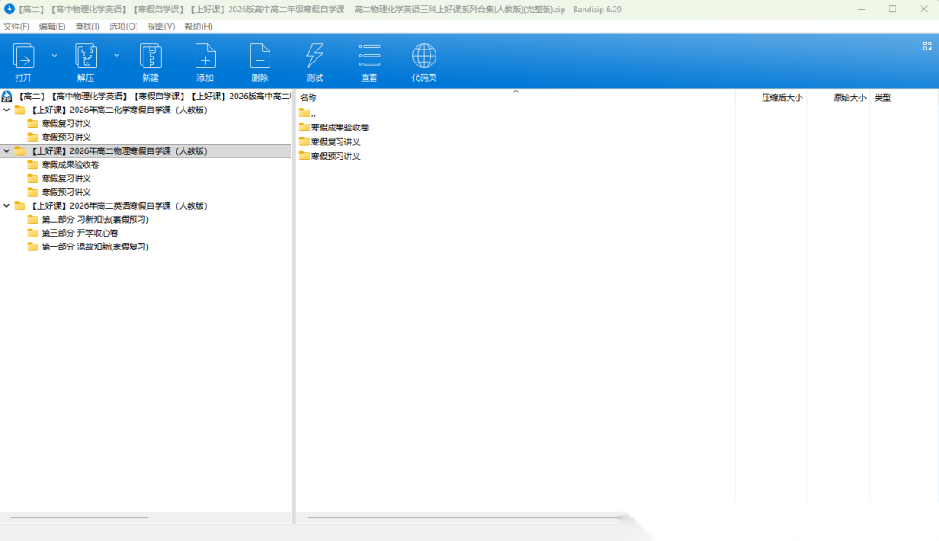Image resolution: width=939 pixels, height=541 pixels.
Task: Collapse the 2026年高二英语寒假自学课 tree node
Action: pyautogui.click(x=7, y=206)
